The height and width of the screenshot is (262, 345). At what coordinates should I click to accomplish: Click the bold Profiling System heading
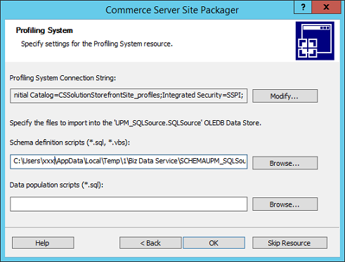[44, 30]
